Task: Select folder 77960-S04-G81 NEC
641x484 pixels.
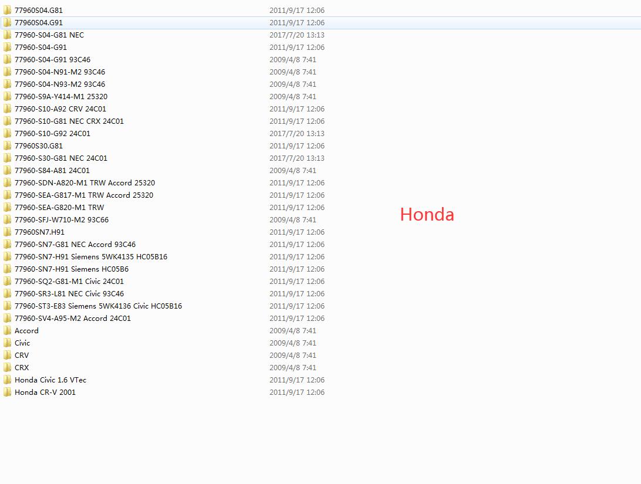Action: click(x=49, y=35)
